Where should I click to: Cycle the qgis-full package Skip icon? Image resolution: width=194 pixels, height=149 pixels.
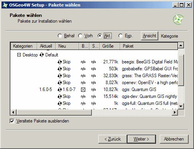click(x=60, y=103)
